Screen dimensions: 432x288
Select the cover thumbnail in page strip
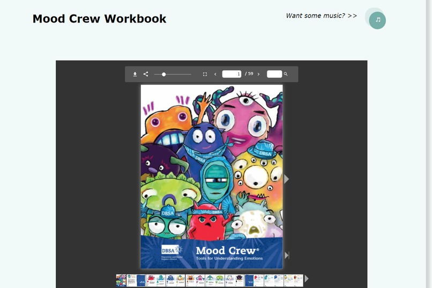click(x=121, y=280)
